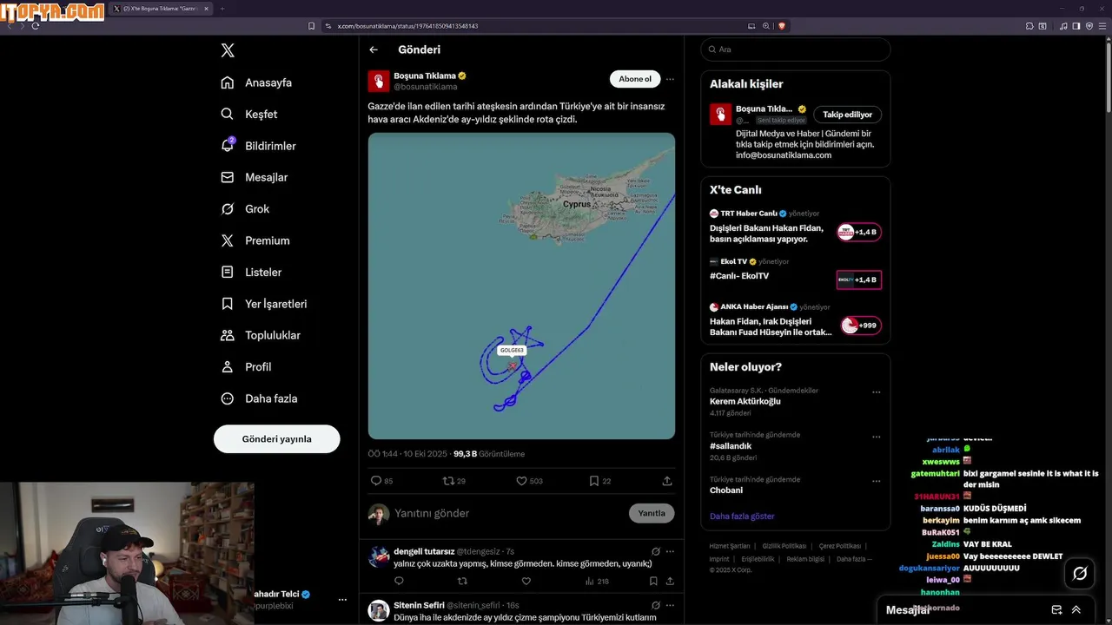Viewport: 1112px width, 625px height.
Task: Open Daha fazla menu
Action: tap(259, 398)
